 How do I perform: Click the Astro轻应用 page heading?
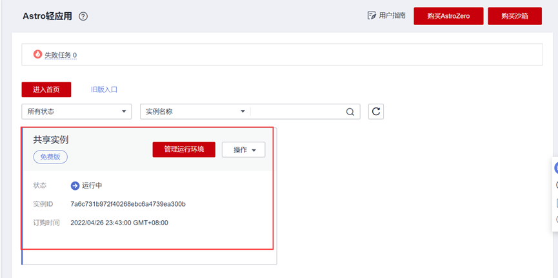click(47, 16)
